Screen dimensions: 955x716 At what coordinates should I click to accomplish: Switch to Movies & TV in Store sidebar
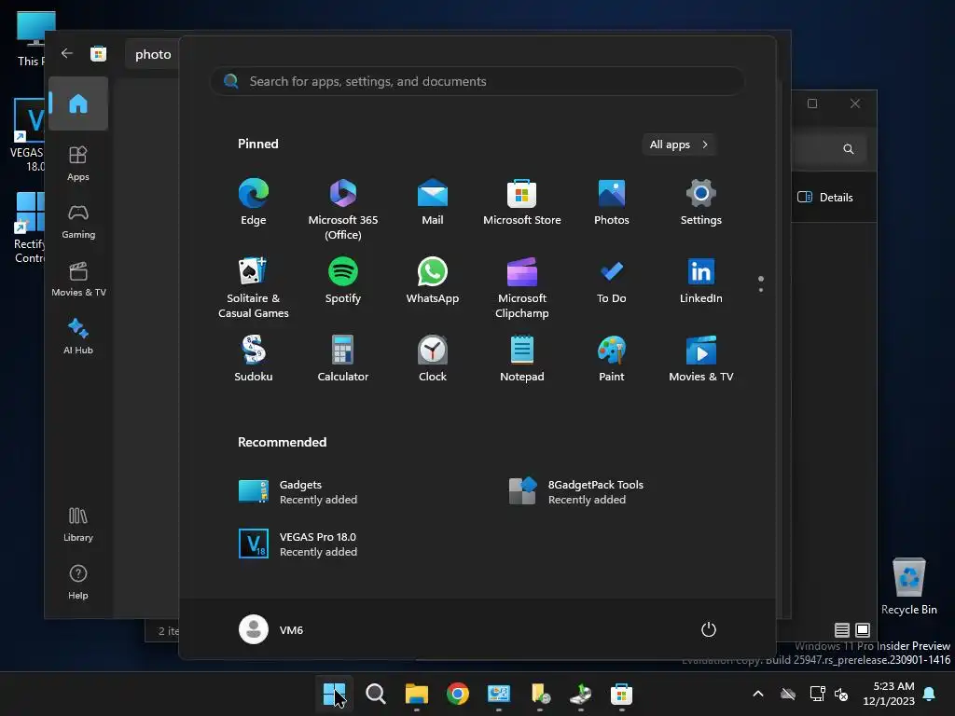pyautogui.click(x=78, y=279)
